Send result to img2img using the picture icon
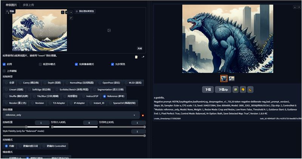This screenshot has width=302, height=159. [x=235, y=90]
